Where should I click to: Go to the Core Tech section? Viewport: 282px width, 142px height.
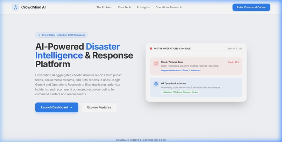coord(124,7)
